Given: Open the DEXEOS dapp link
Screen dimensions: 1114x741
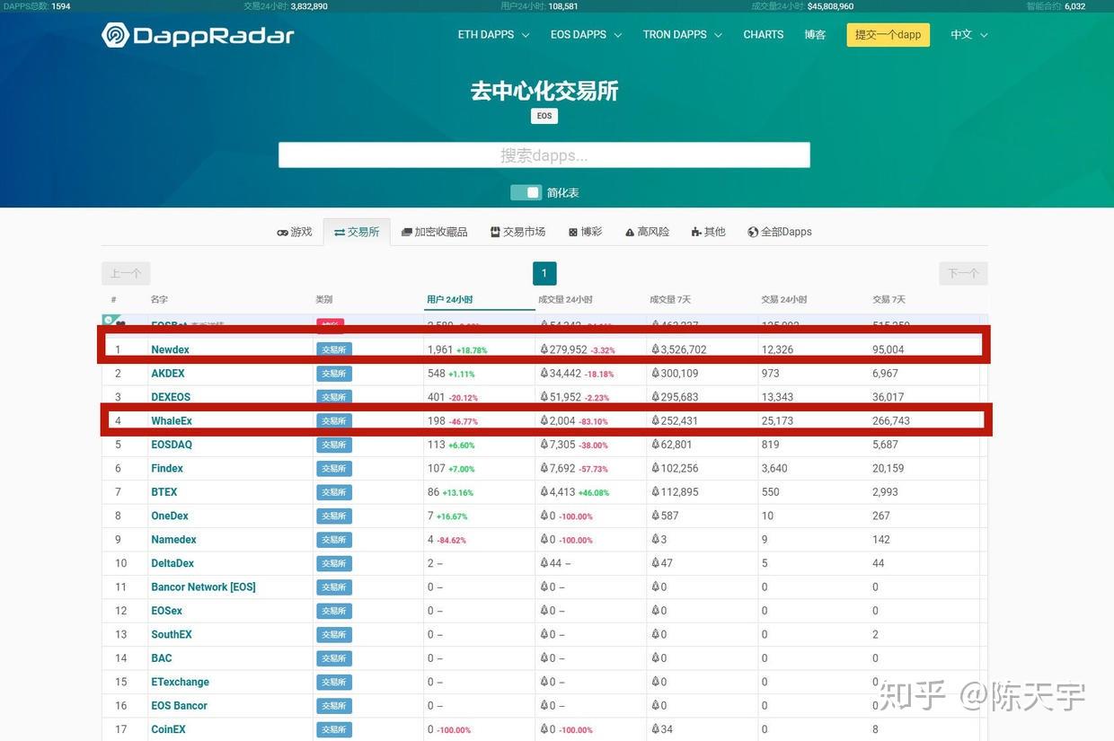Looking at the screenshot, I should click(x=171, y=397).
